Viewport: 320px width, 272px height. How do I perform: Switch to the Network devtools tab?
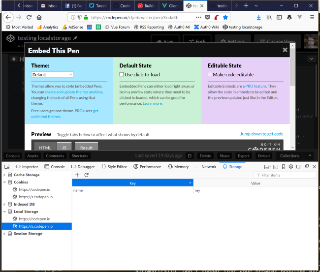point(205,167)
